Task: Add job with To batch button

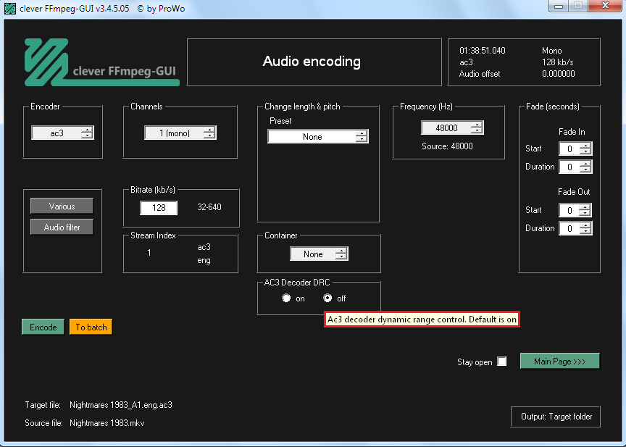Action: coord(91,327)
